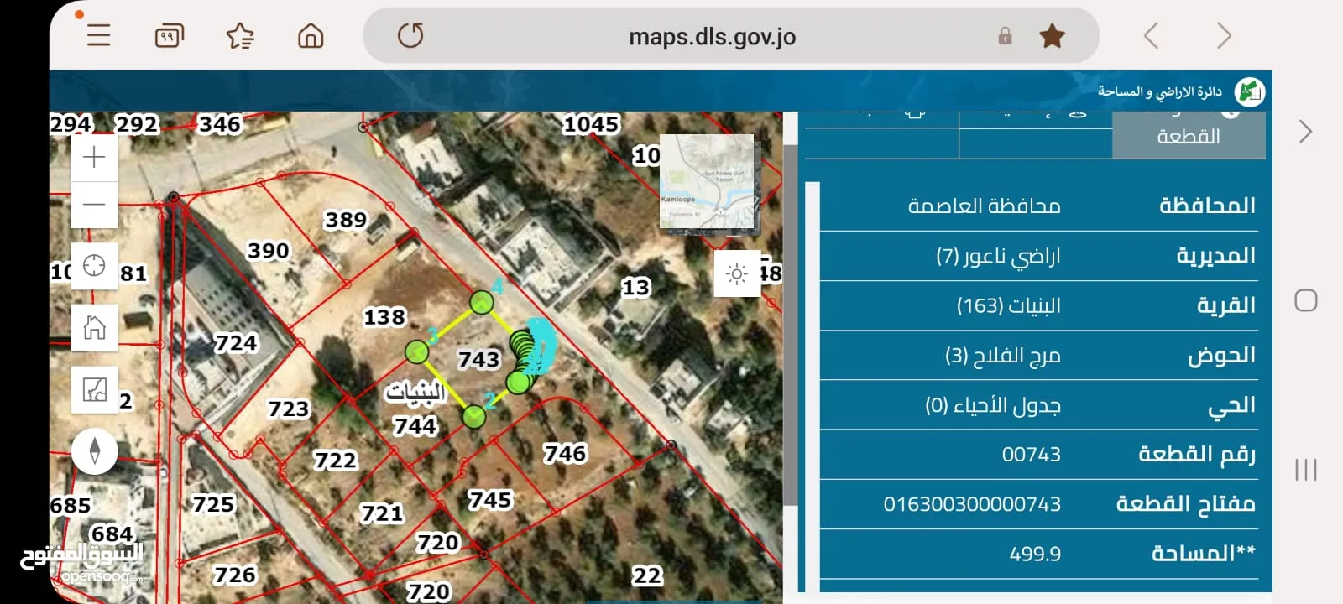Select basin value مرج الفلاح (3)
1343x604 pixels.
click(1003, 356)
